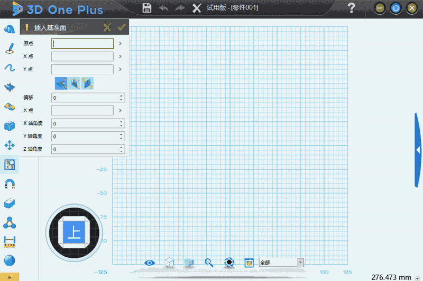Select the first plane orientation toggle icon
The image size is (423, 281).
click(61, 83)
